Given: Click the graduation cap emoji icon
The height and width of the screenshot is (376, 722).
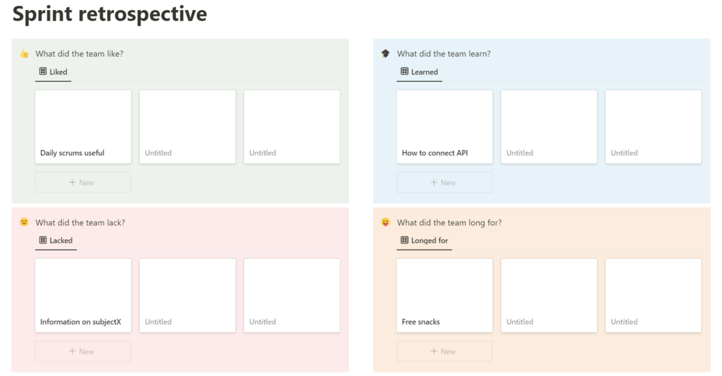Looking at the screenshot, I should [386, 54].
